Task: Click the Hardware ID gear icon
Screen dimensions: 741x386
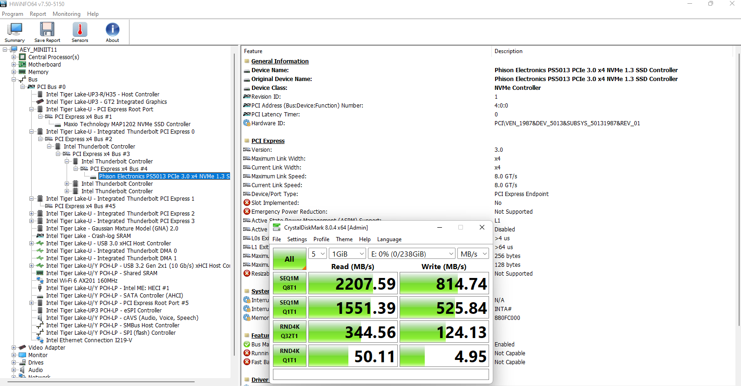Action: 247,123
